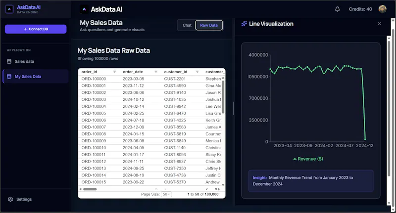Select customer cell CUST-6819

(x=175, y=134)
